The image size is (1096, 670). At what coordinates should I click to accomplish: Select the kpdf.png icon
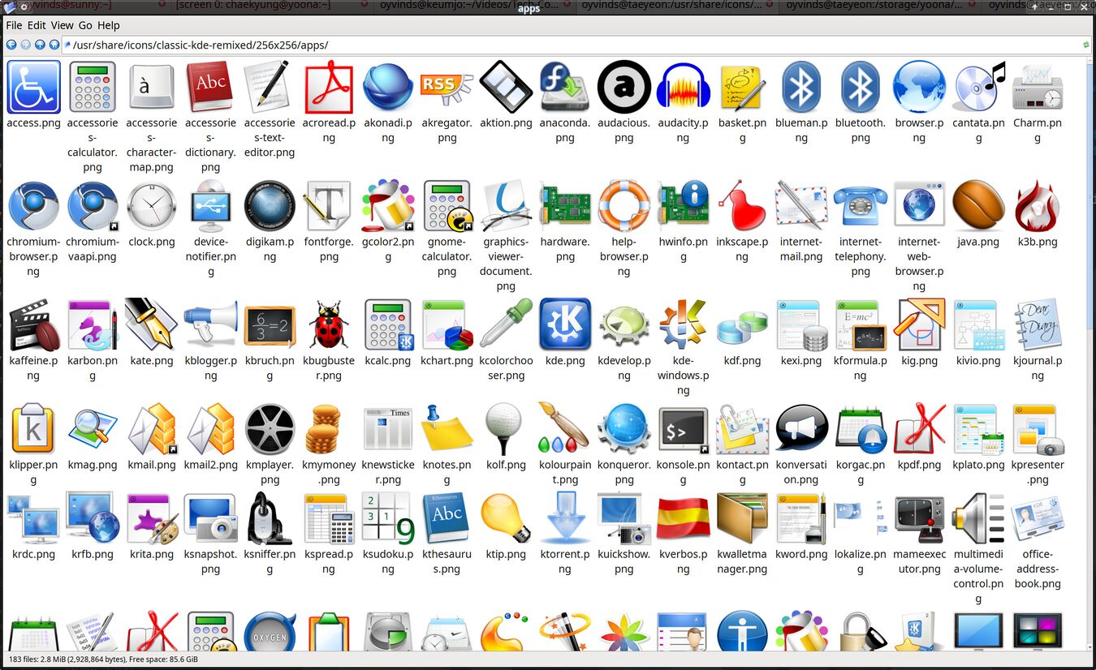point(919,429)
